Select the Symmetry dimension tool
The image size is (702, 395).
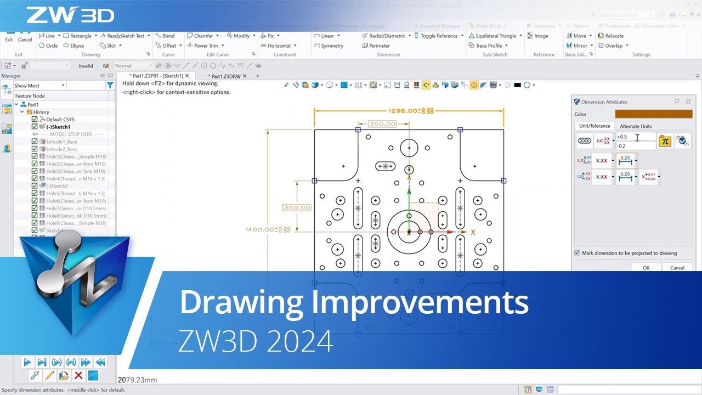pyautogui.click(x=329, y=46)
